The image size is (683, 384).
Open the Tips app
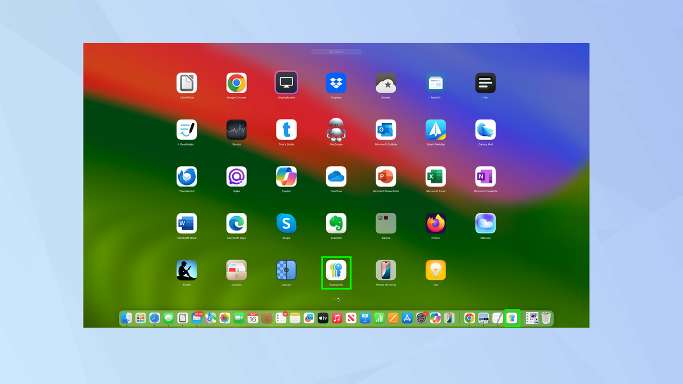tap(435, 269)
